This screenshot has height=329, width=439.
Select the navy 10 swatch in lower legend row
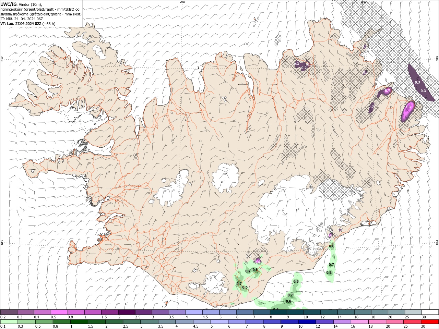coord(307,322)
